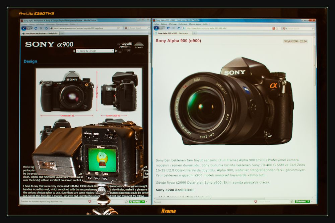
Task: Click magnifier icon in right window status bar
Action: (292, 202)
